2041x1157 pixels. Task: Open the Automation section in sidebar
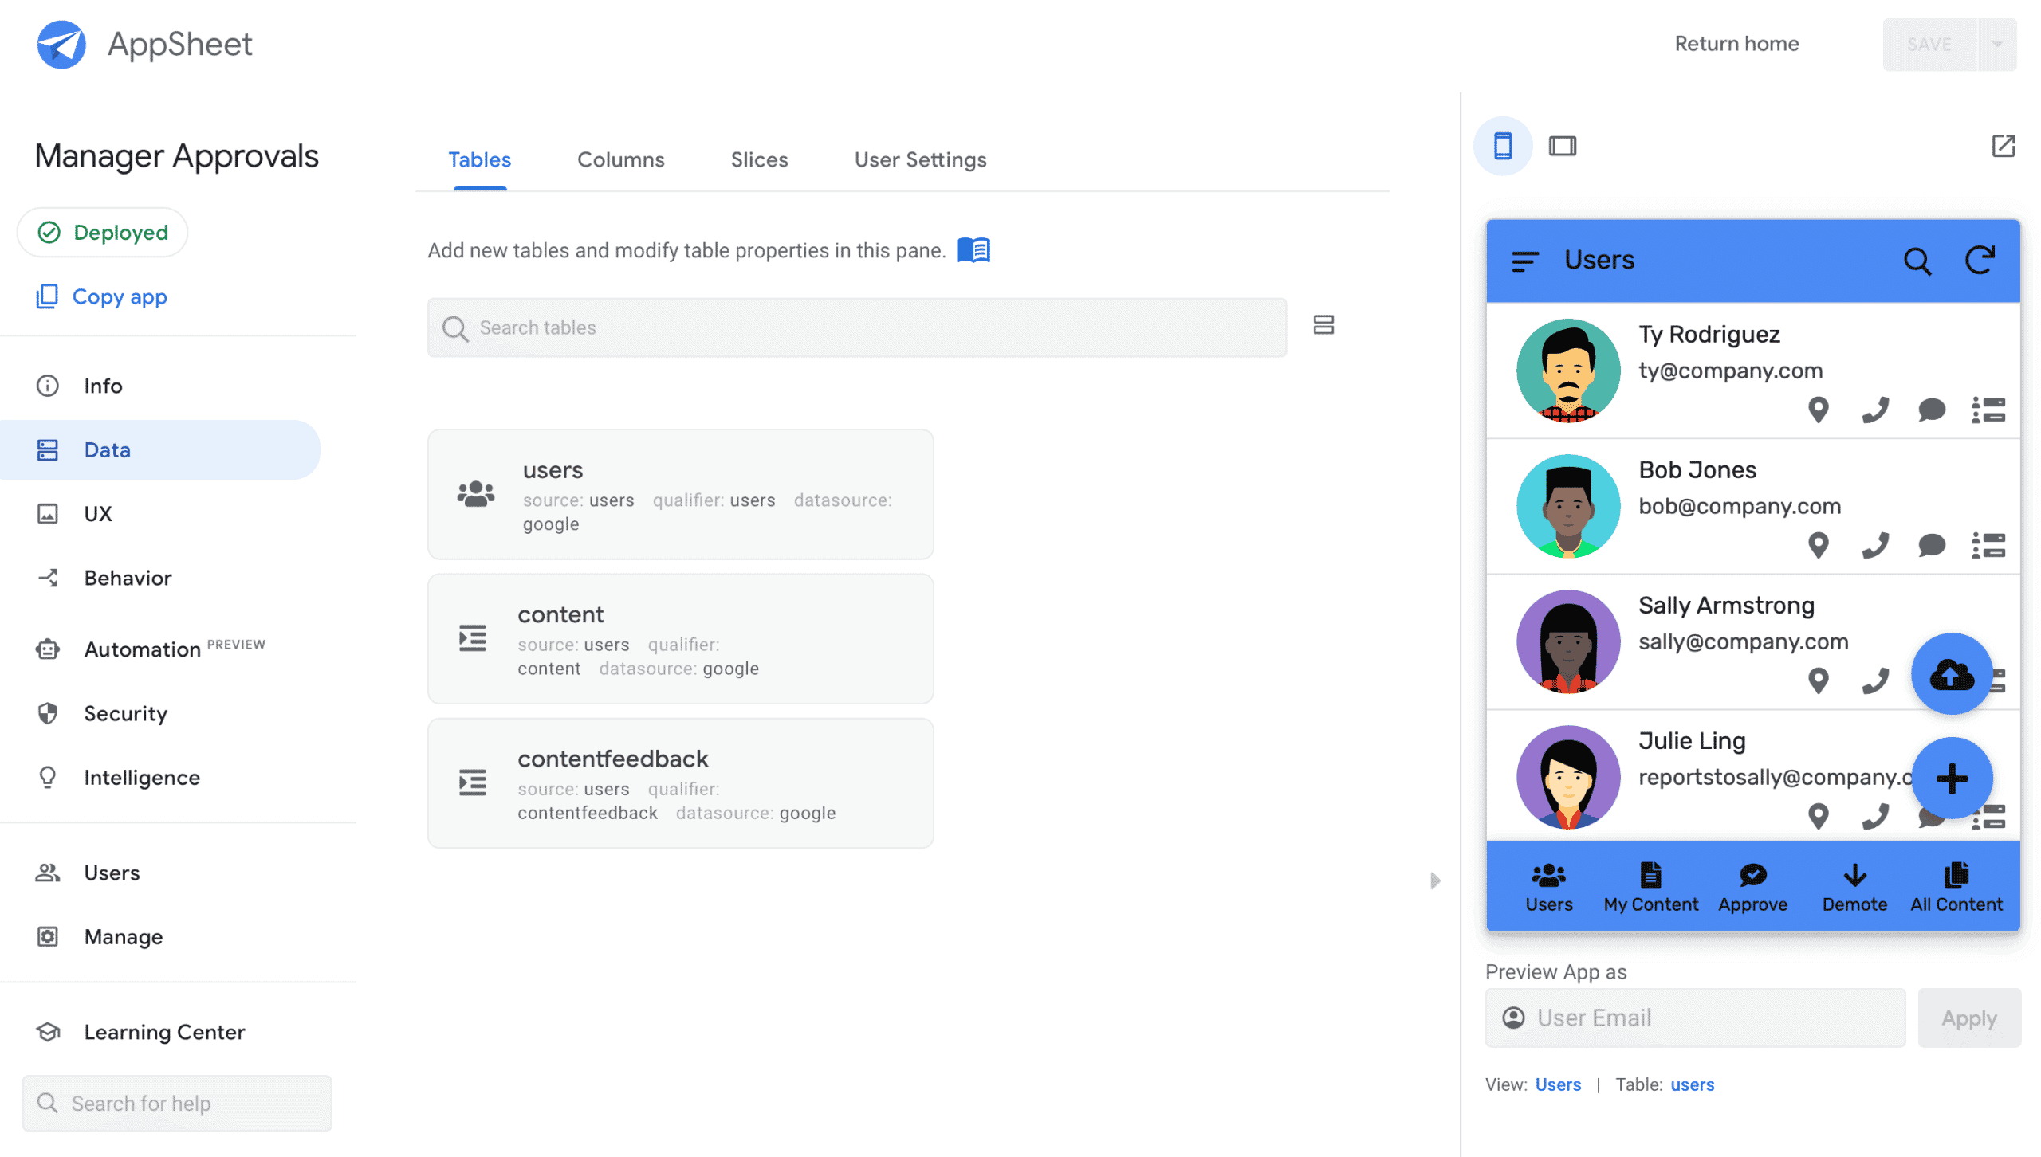[142, 649]
